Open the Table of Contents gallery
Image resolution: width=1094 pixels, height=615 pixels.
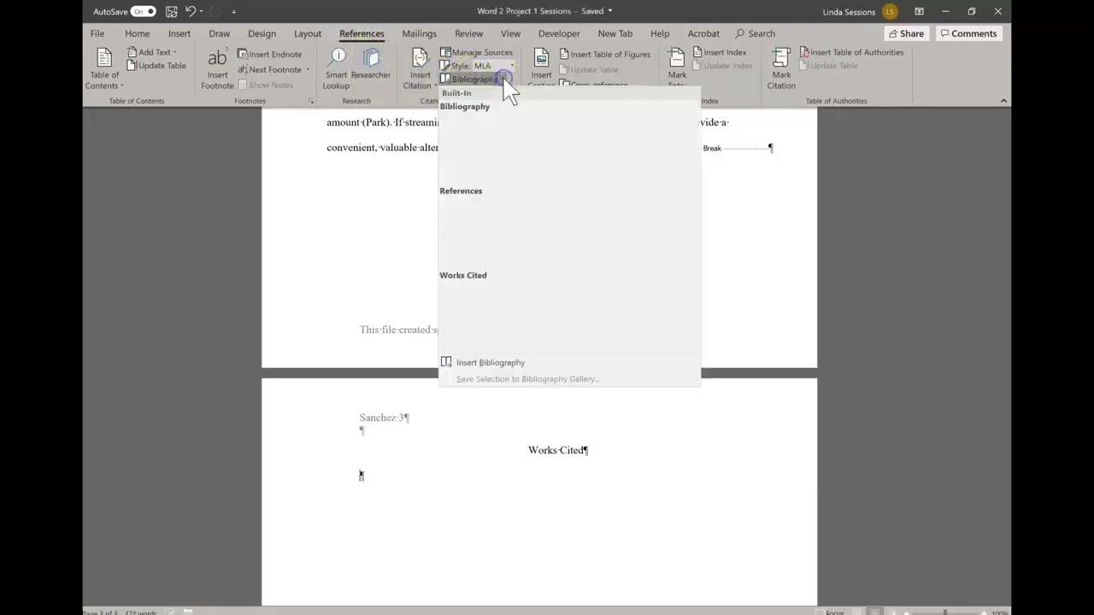point(104,69)
